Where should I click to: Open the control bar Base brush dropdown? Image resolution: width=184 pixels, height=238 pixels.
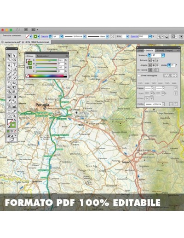pos(107,36)
